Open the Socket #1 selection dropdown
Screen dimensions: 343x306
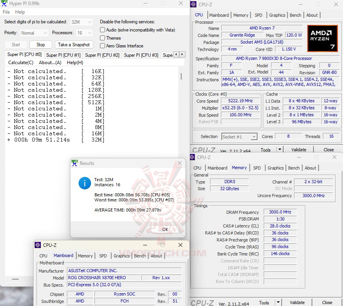(239, 137)
